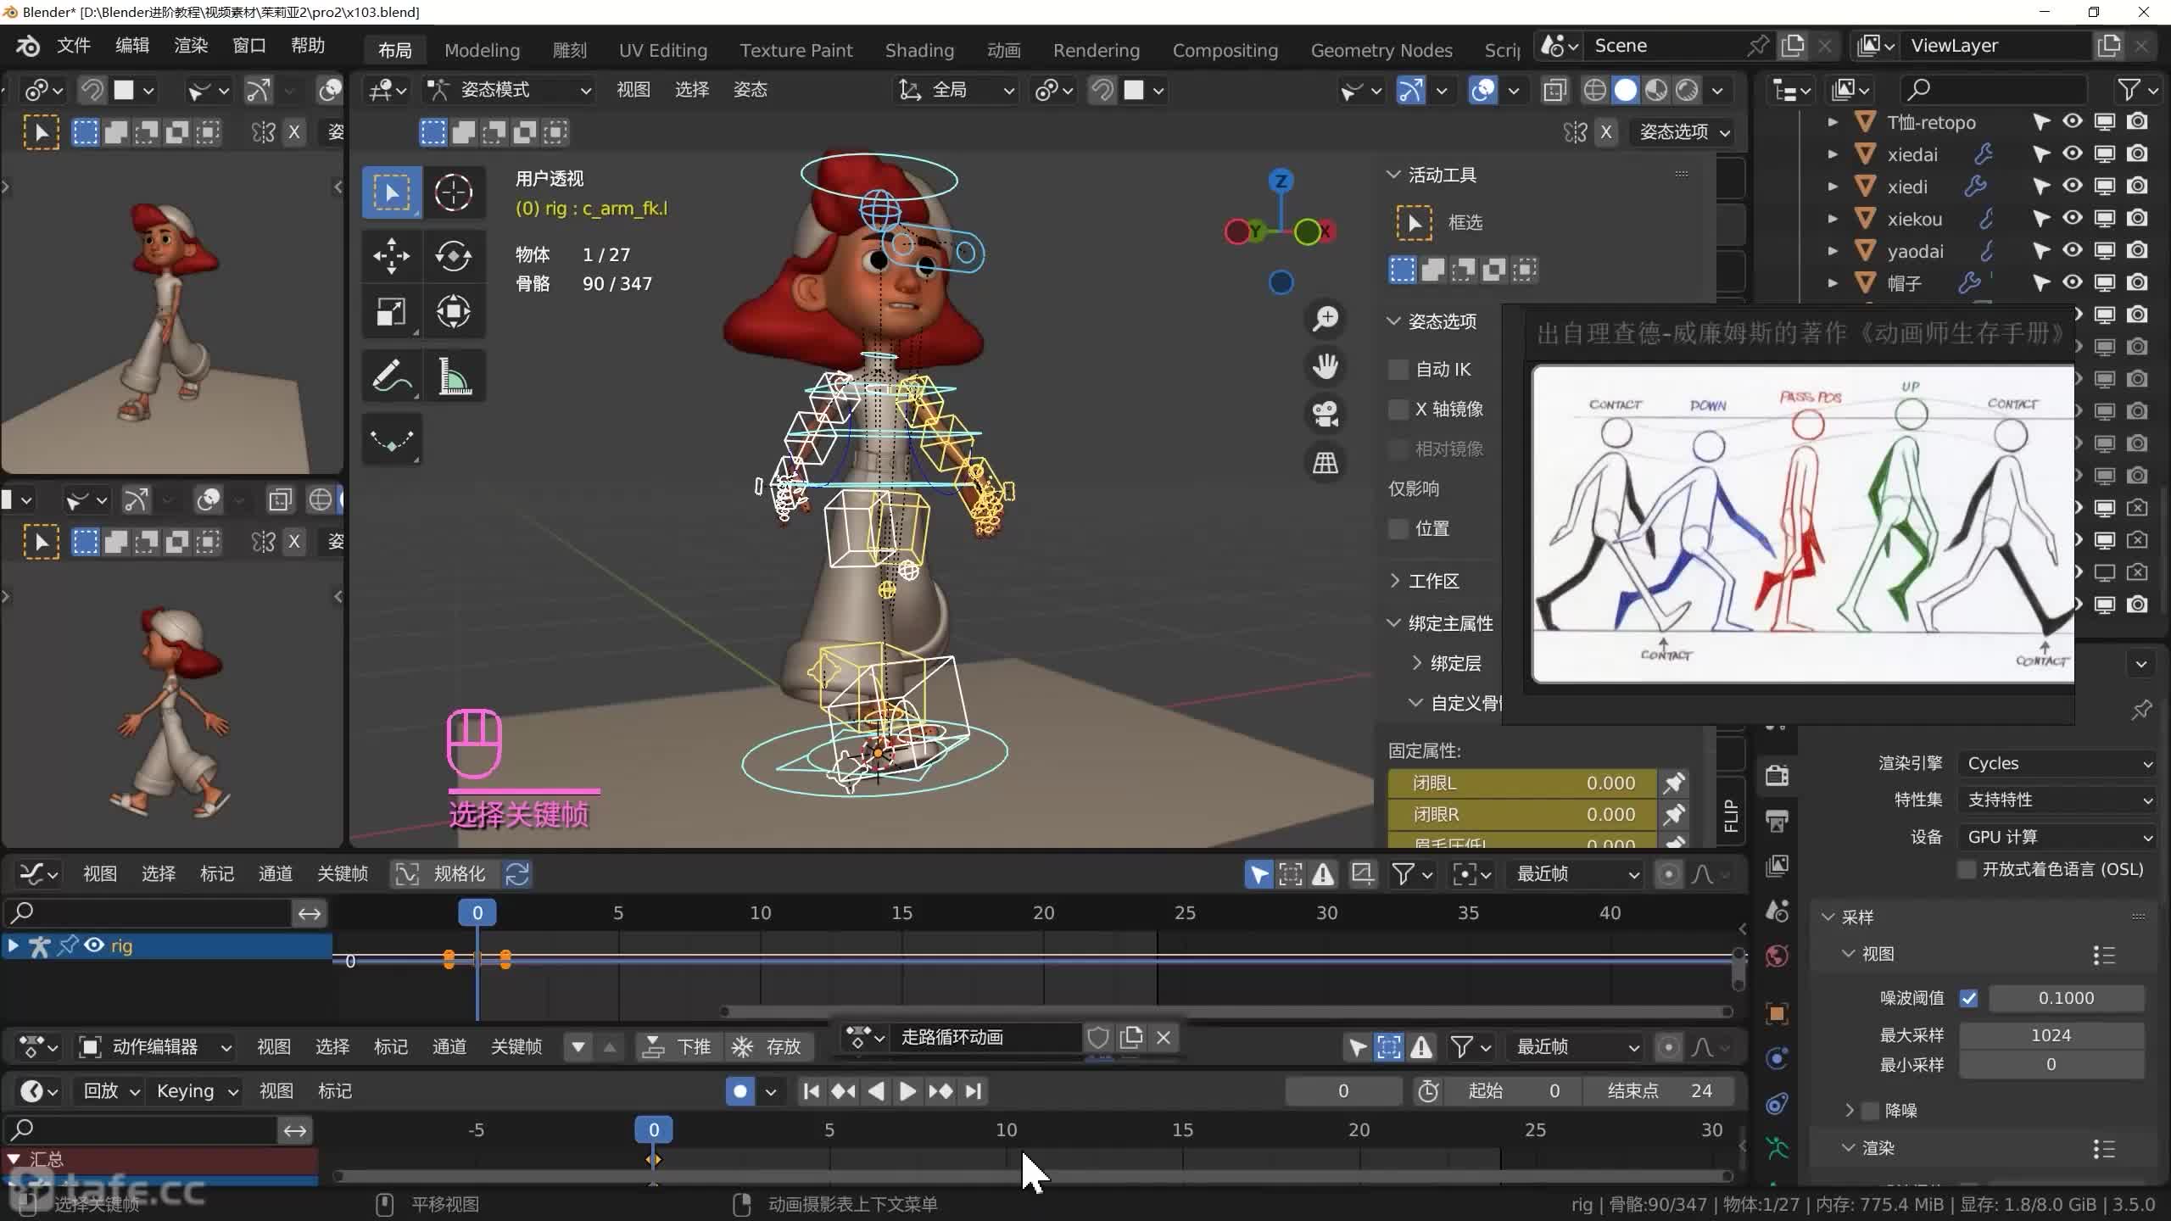
Task: Select the Box Select tool in main viewport toolbar
Action: pos(391,192)
